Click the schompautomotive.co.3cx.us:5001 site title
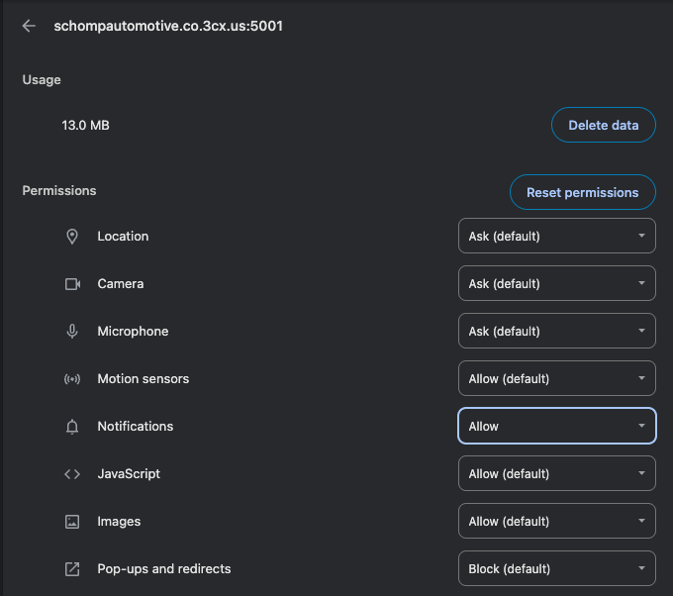 pyautogui.click(x=168, y=27)
